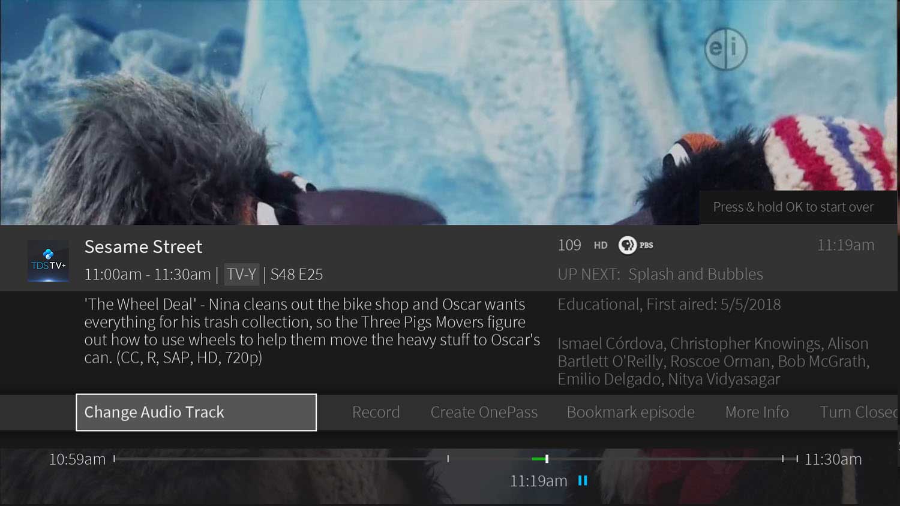Click the TDS TV+ logo icon
This screenshot has width=900, height=506.
click(x=48, y=261)
